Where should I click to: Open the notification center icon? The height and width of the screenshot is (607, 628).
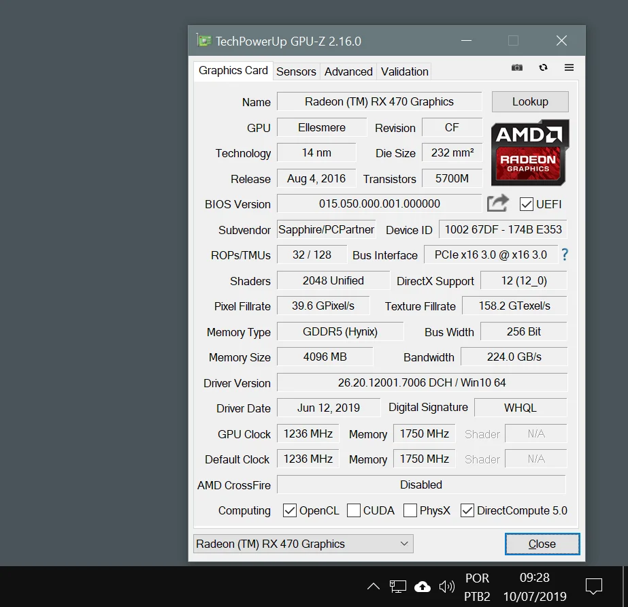(x=593, y=586)
